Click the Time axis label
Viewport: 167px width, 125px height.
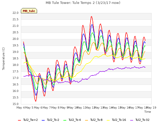(x=148, y=112)
